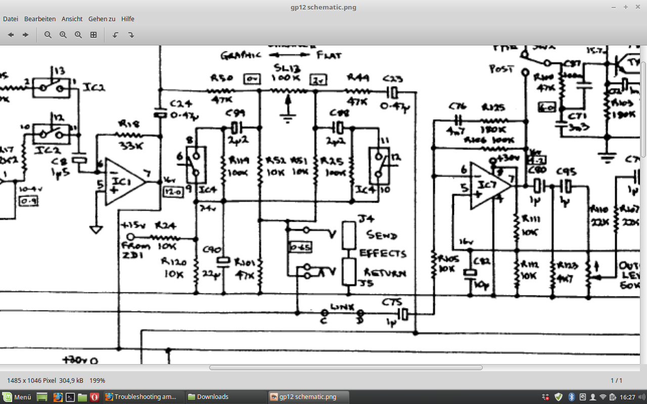Open the battery power tray icon
Screen dimensions: 647x404
[613, 397]
